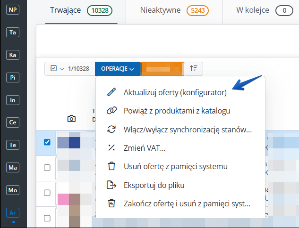Tick the third offer row checkbox
Viewport: 299px width, 228px height.
click(47, 193)
